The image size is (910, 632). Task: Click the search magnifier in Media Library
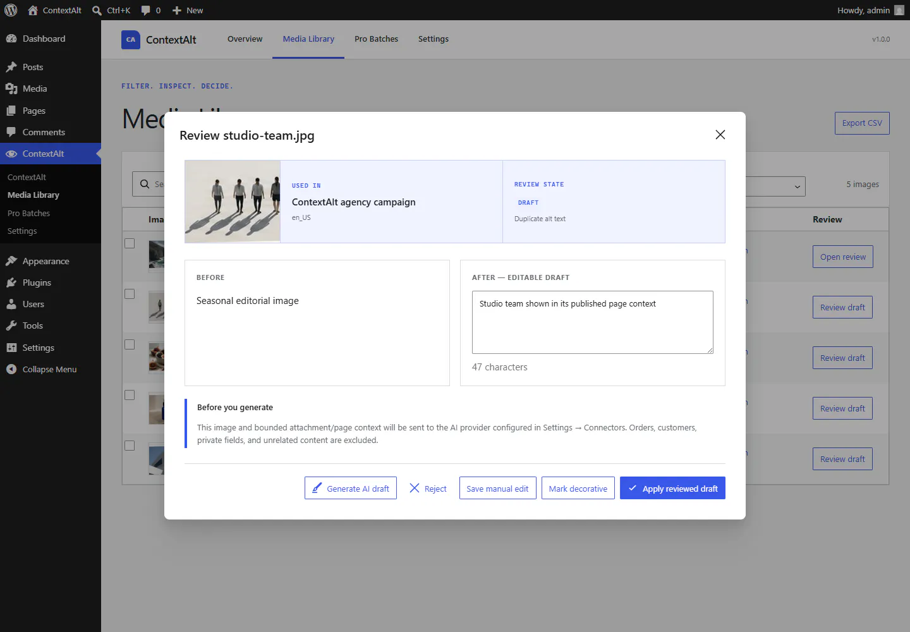(x=144, y=184)
